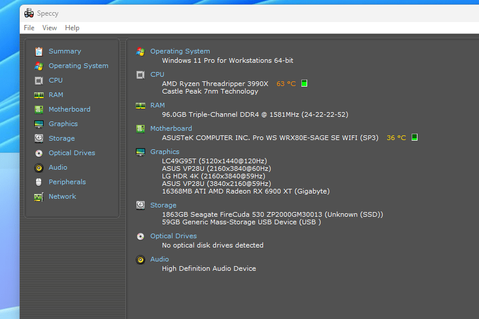Image resolution: width=479 pixels, height=319 pixels.
Task: Click the RAM icon in summary panel
Action: coord(141,106)
